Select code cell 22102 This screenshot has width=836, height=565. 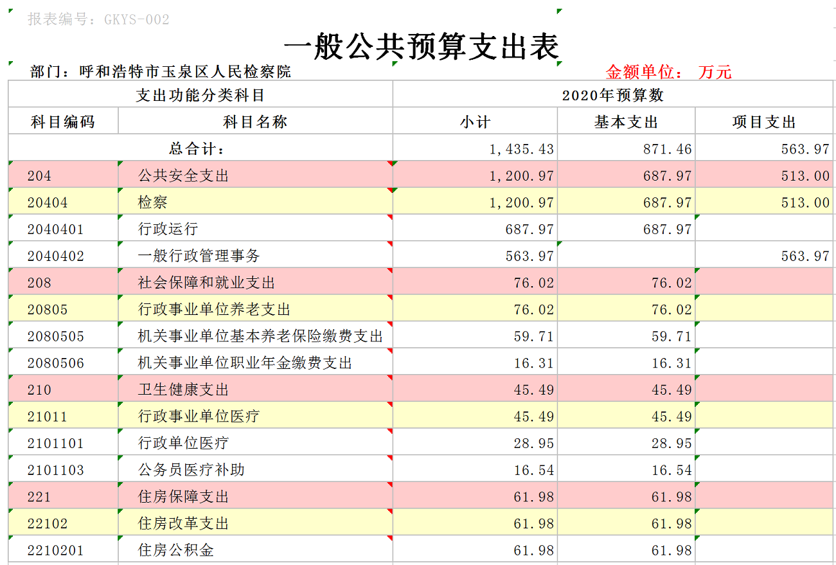pyautogui.click(x=63, y=523)
